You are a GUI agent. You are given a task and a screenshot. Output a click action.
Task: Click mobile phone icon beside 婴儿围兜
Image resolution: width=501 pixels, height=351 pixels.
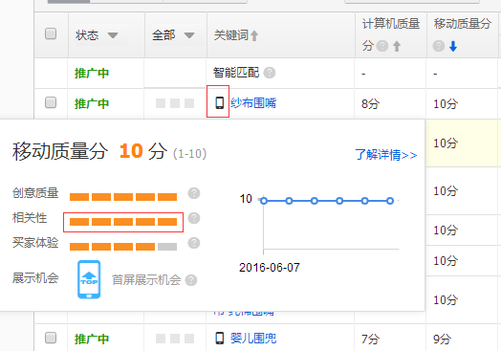coord(220,339)
